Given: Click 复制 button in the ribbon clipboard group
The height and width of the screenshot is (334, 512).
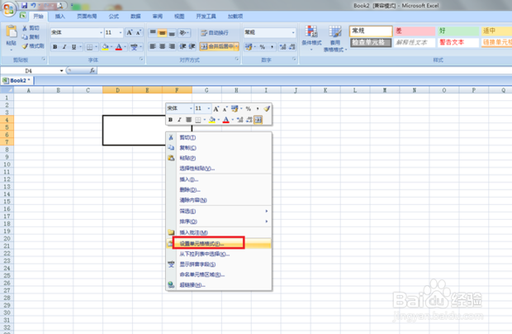Looking at the screenshot, I should click(x=31, y=37).
